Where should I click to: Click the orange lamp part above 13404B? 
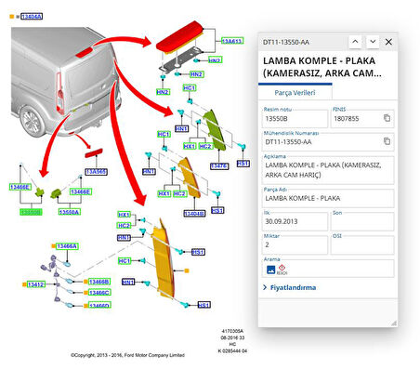pyautogui.click(x=190, y=178)
